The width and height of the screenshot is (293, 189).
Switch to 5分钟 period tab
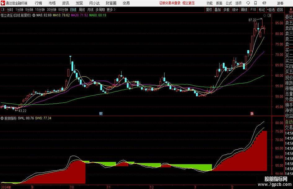tap(29, 10)
